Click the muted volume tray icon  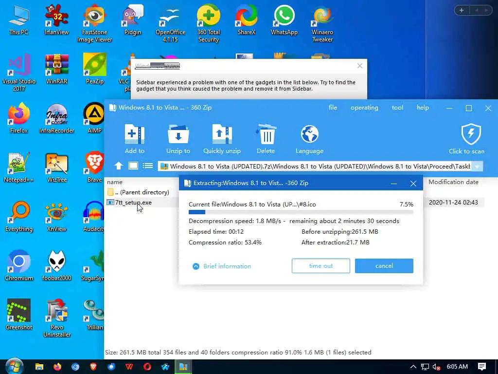(x=437, y=367)
